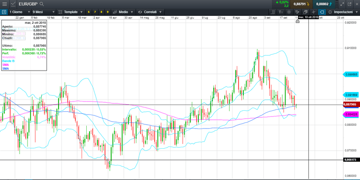Image resolution: width=360 pixels, height=180 pixels.
Task: Open the 9 Mesi period dropdown
Action: [44, 12]
